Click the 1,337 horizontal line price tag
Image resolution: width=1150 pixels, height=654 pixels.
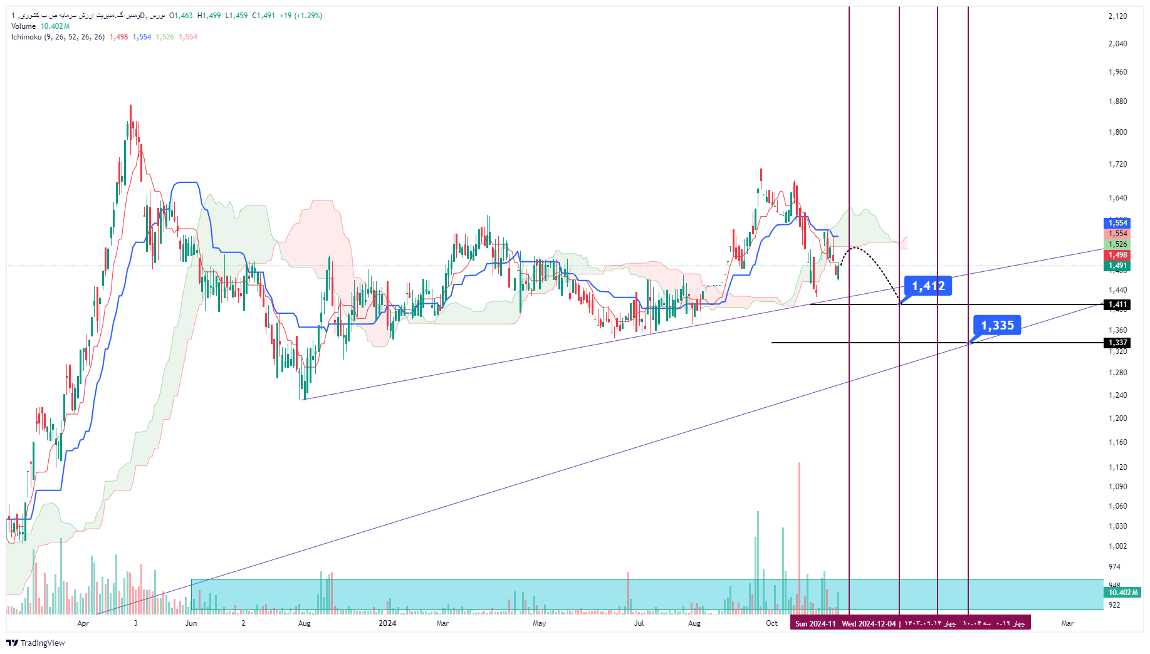point(1117,343)
